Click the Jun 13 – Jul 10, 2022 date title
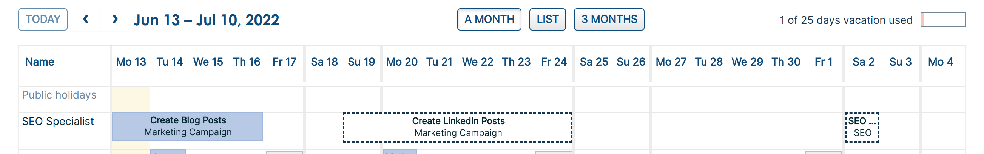The width and height of the screenshot is (984, 154). click(x=206, y=20)
